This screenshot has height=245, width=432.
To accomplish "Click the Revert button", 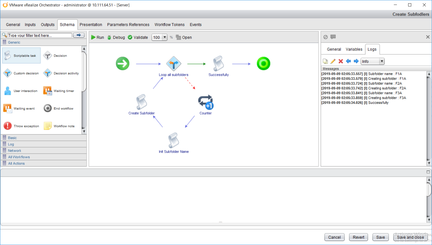I will point(358,237).
